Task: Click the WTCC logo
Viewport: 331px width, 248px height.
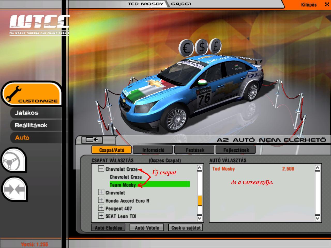Action: click(x=39, y=25)
